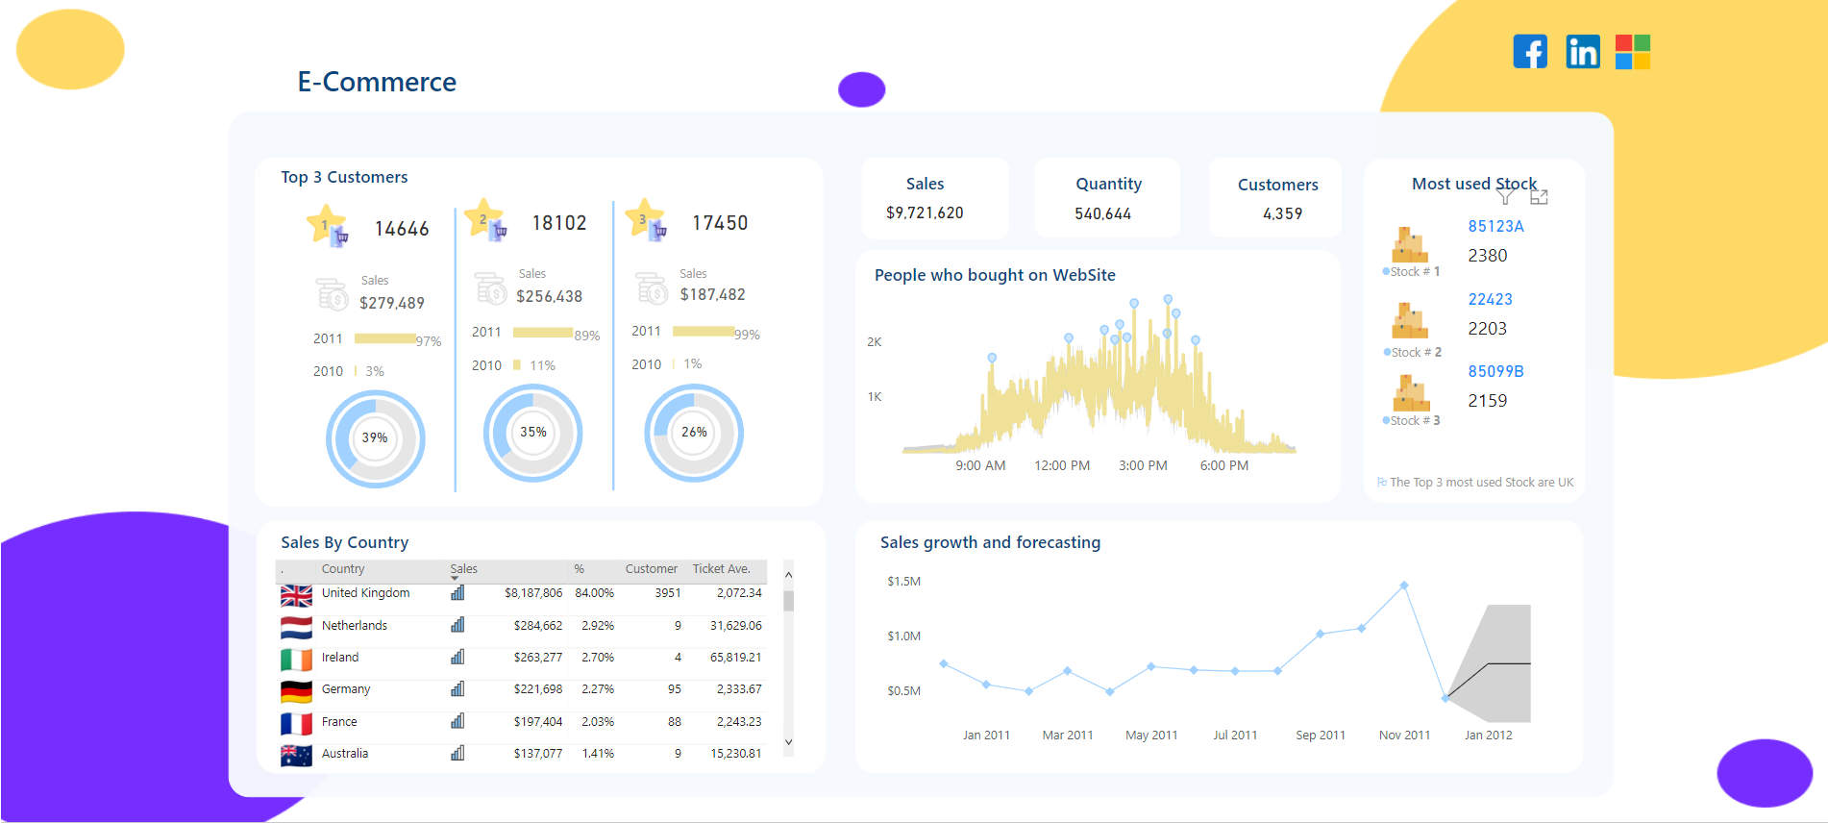The height and width of the screenshot is (823, 1828).
Task: Click the Quantity 540,644 card
Action: point(1107,198)
